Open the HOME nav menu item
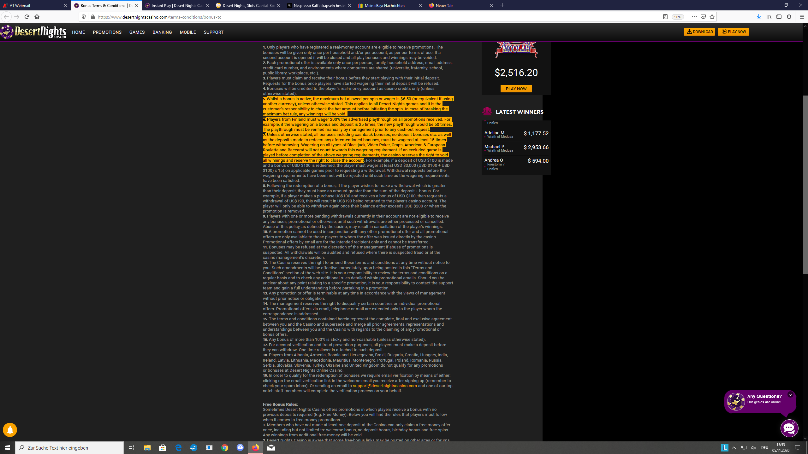Screen dimensions: 808x454 tap(78, 32)
